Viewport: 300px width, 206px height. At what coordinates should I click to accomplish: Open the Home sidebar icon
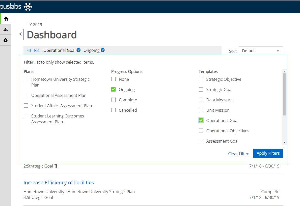[6, 19]
